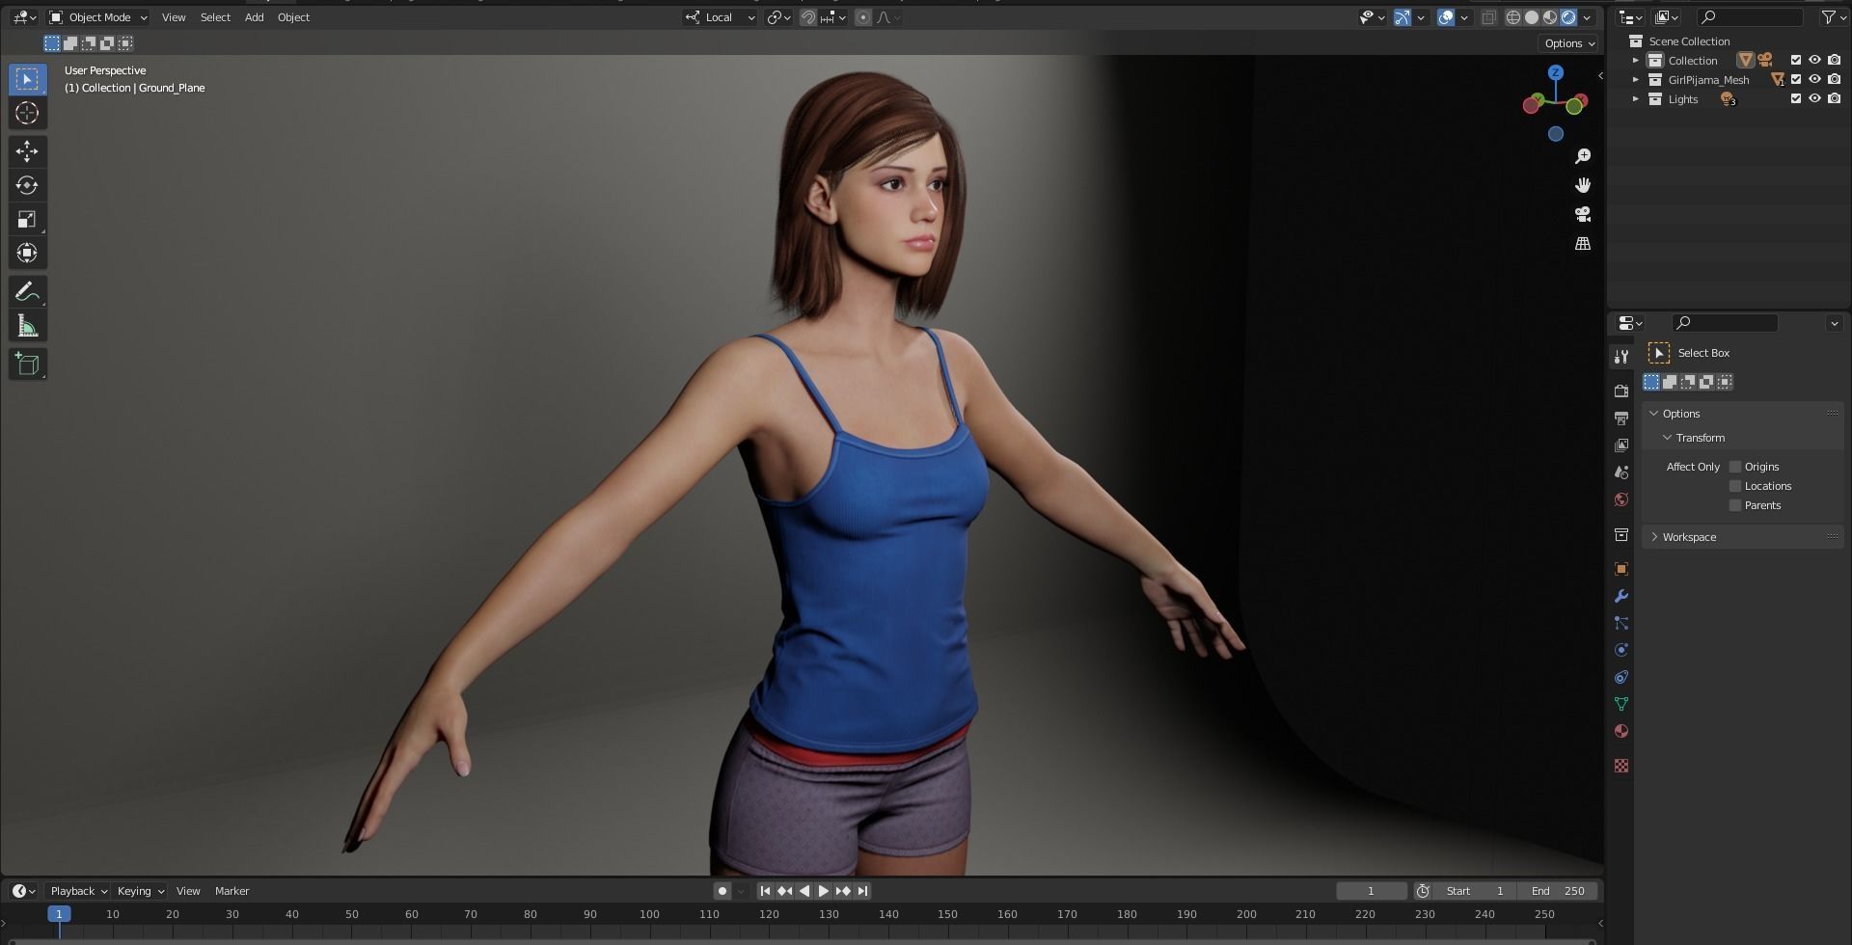Click the pan view hand icon
Screen dimensions: 1852x945
[1583, 185]
